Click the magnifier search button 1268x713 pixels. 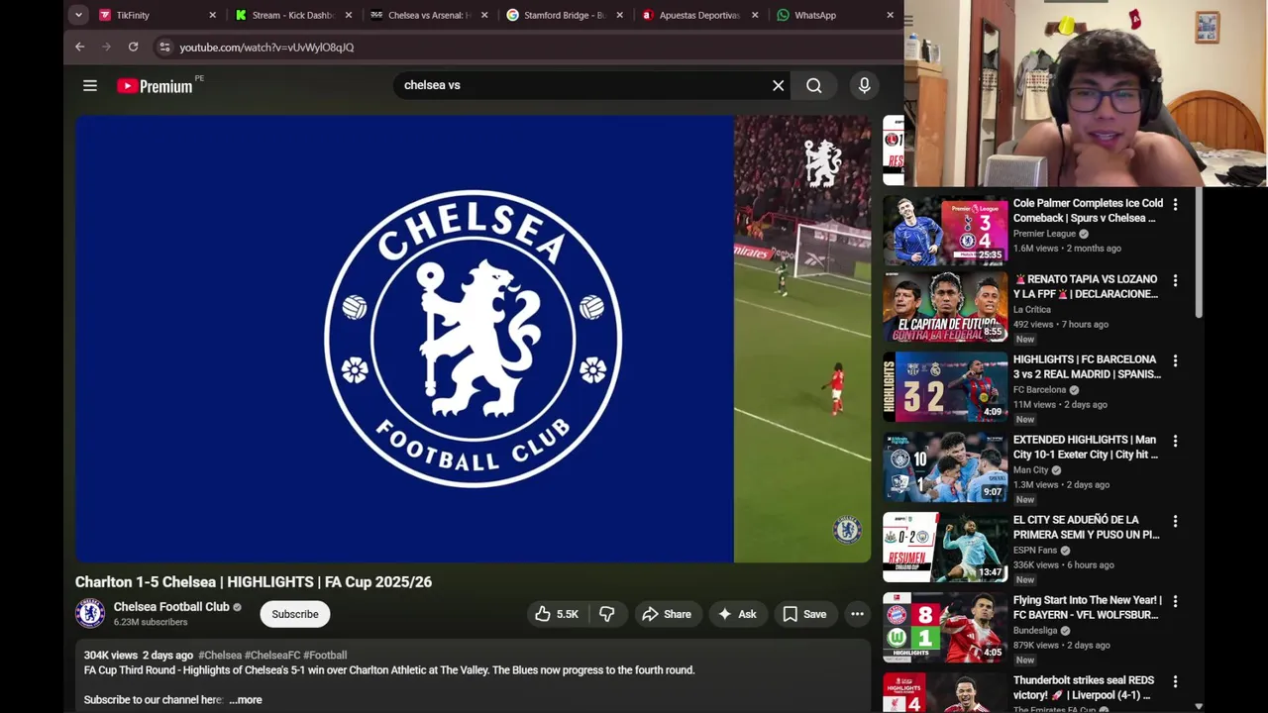pos(814,85)
